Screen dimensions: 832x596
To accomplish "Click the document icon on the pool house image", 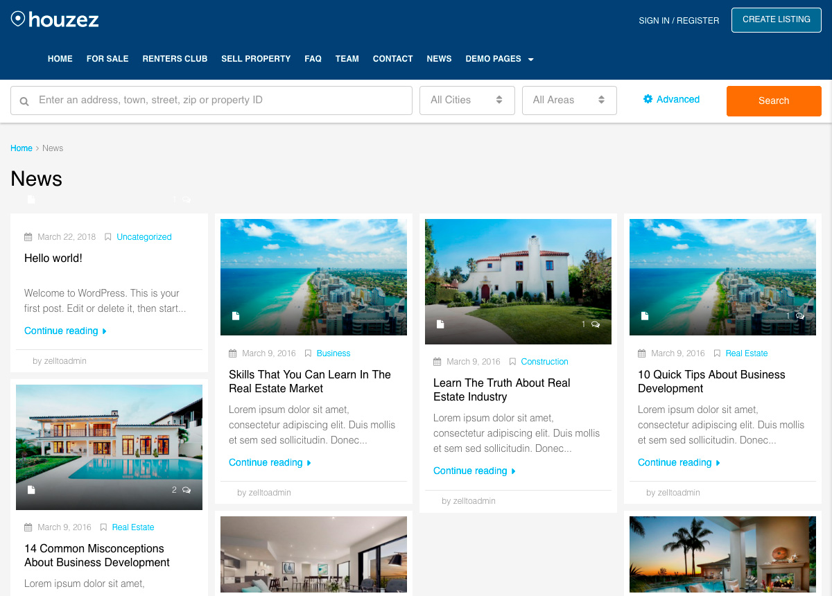I will click(x=31, y=490).
